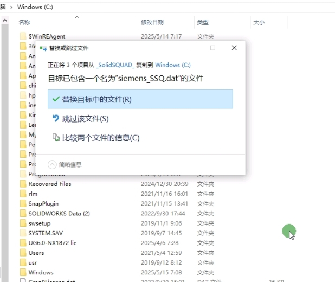Close the replace or skip files dialog
The width and height of the screenshot is (335, 282).
[234, 48]
